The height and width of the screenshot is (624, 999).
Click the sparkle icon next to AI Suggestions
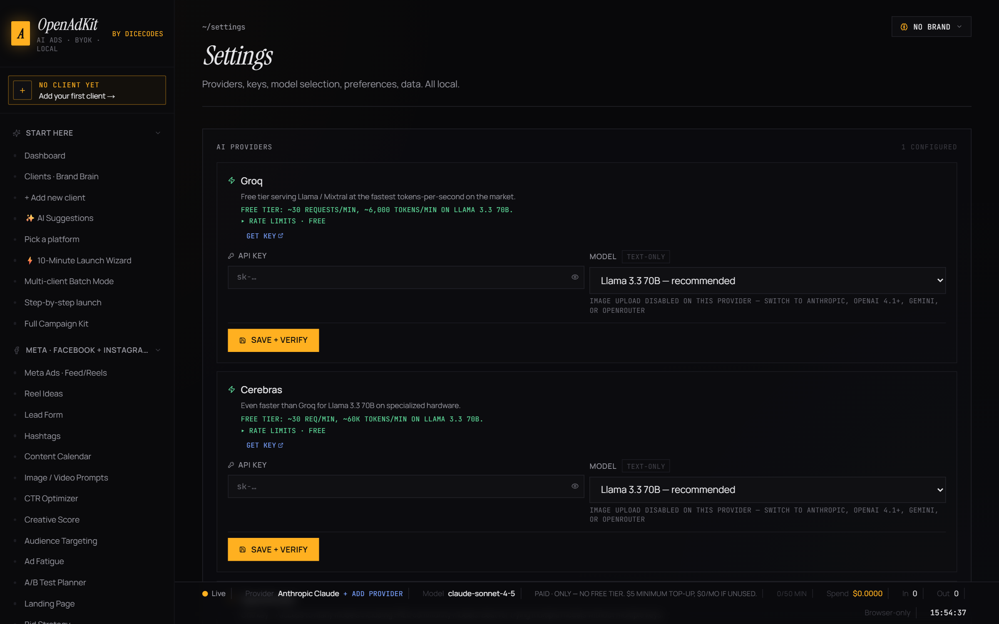point(30,218)
